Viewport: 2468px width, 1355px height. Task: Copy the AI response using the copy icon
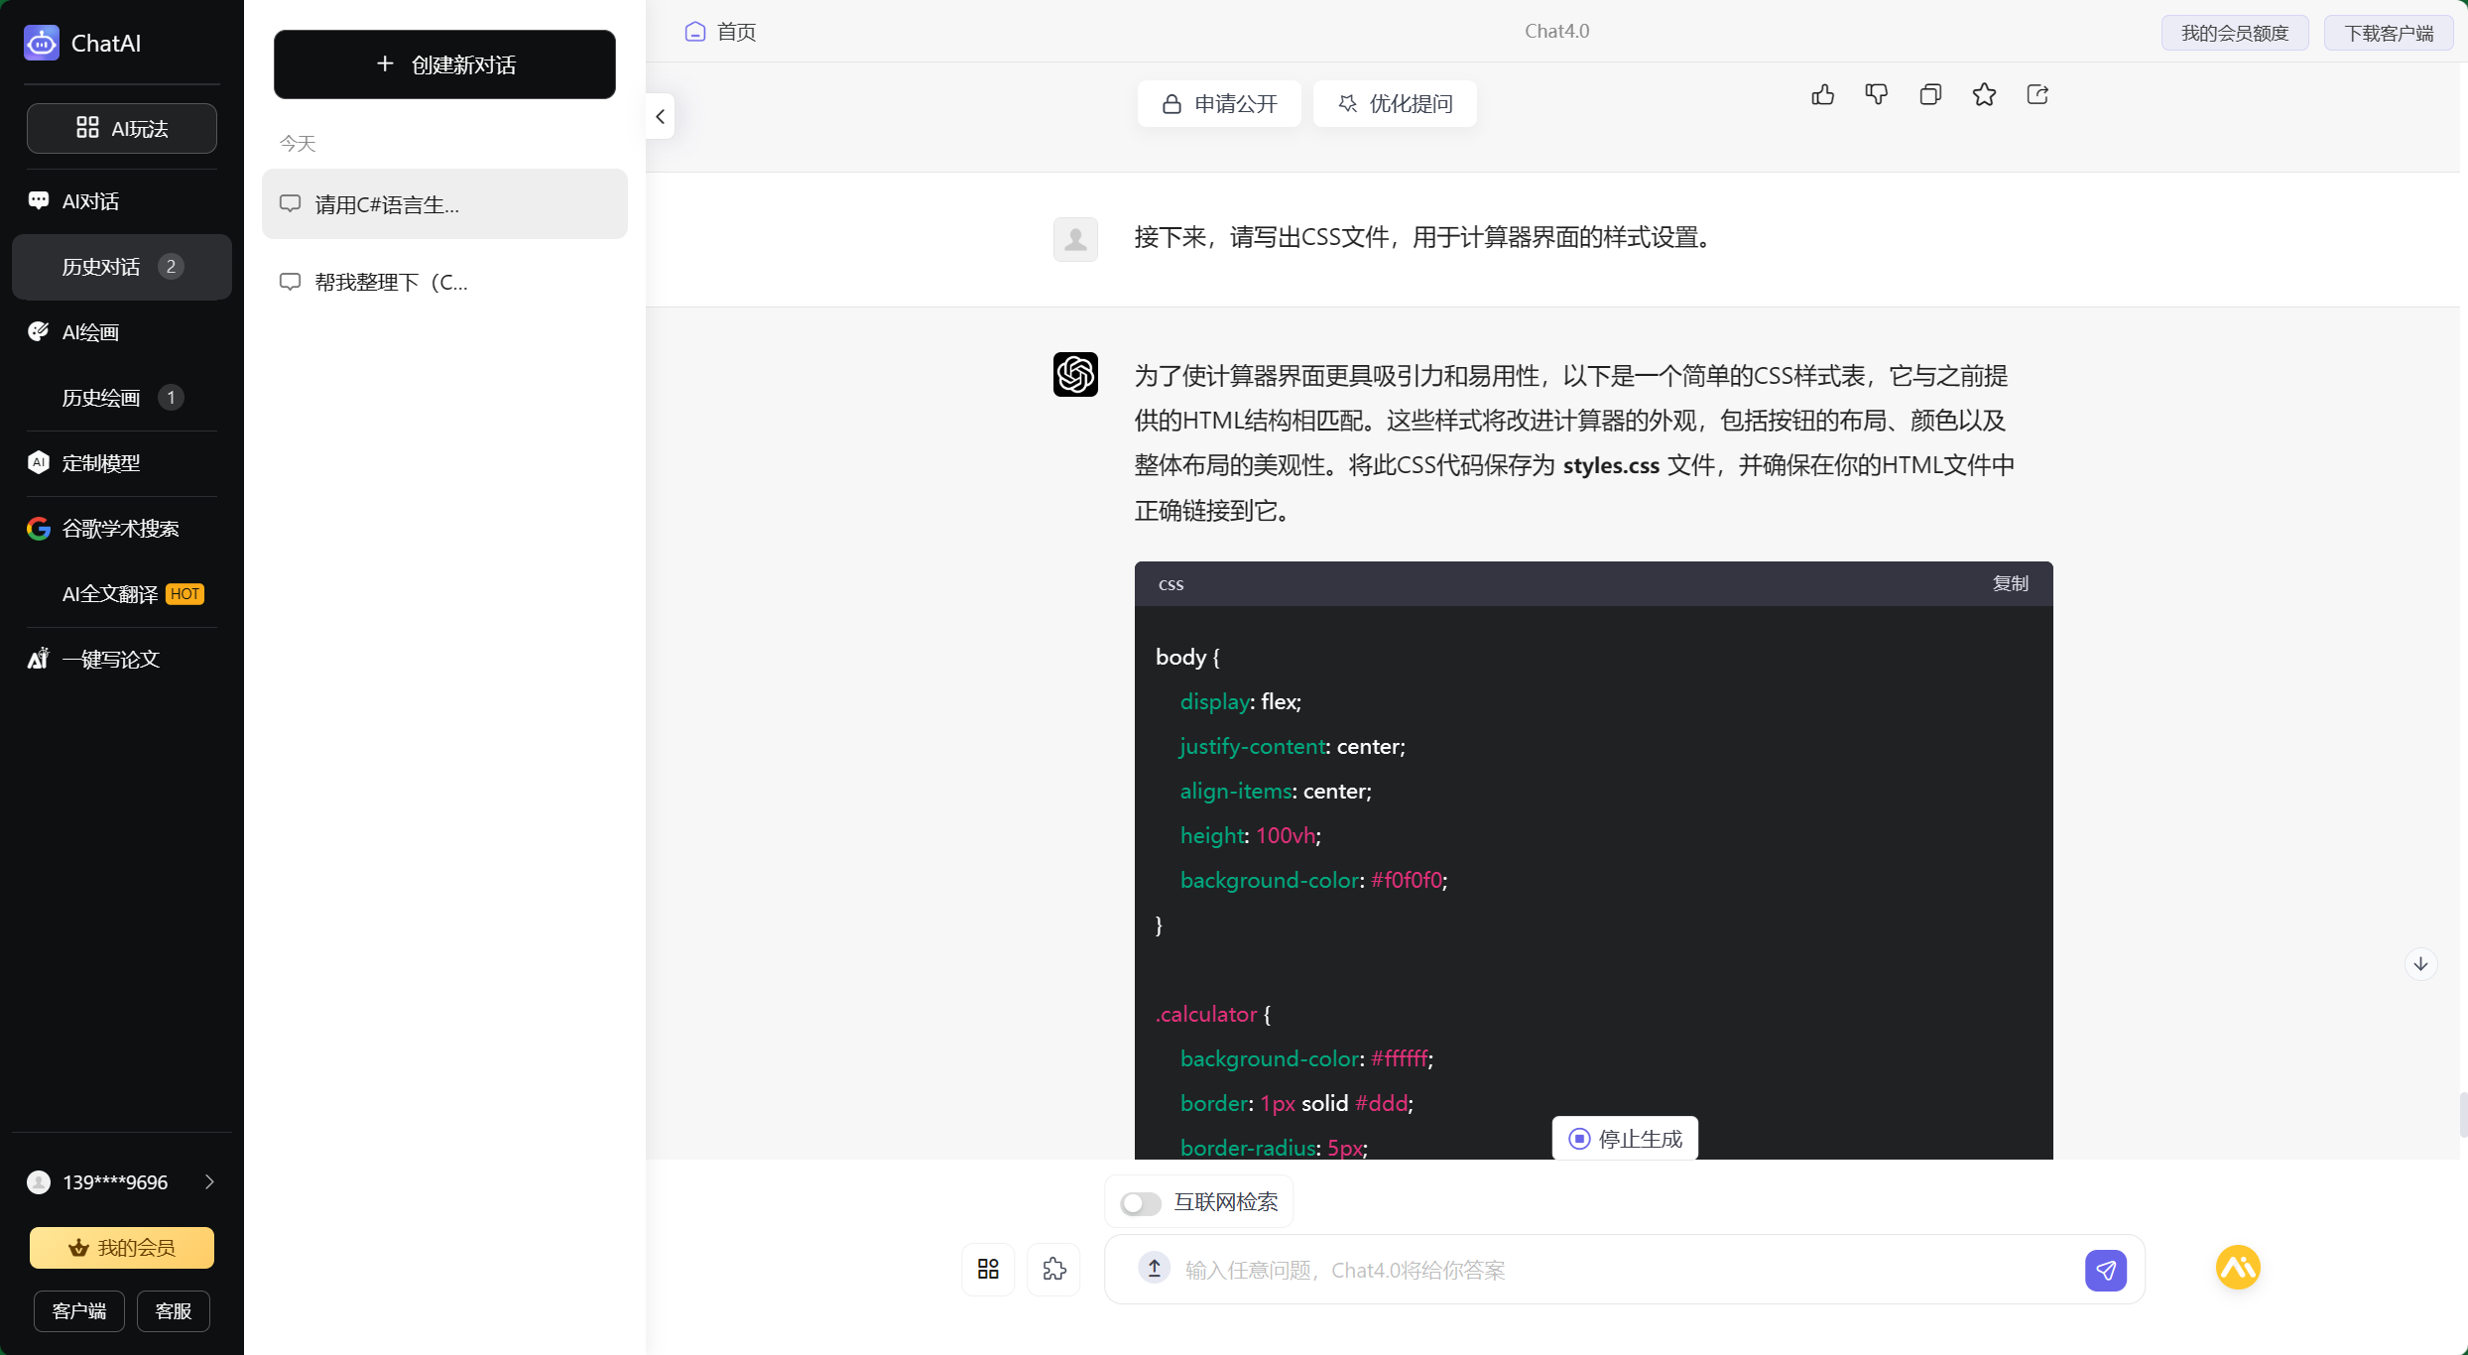tap(1931, 94)
